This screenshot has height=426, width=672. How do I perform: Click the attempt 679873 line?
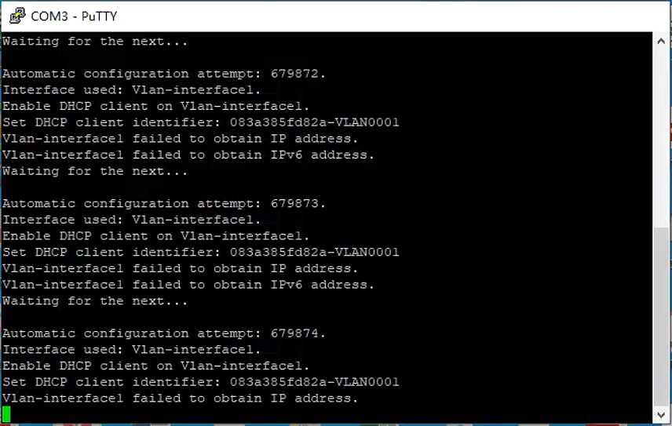pyautogui.click(x=164, y=204)
